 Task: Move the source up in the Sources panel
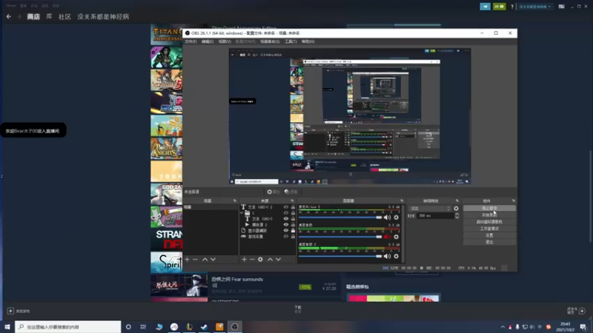(x=270, y=260)
